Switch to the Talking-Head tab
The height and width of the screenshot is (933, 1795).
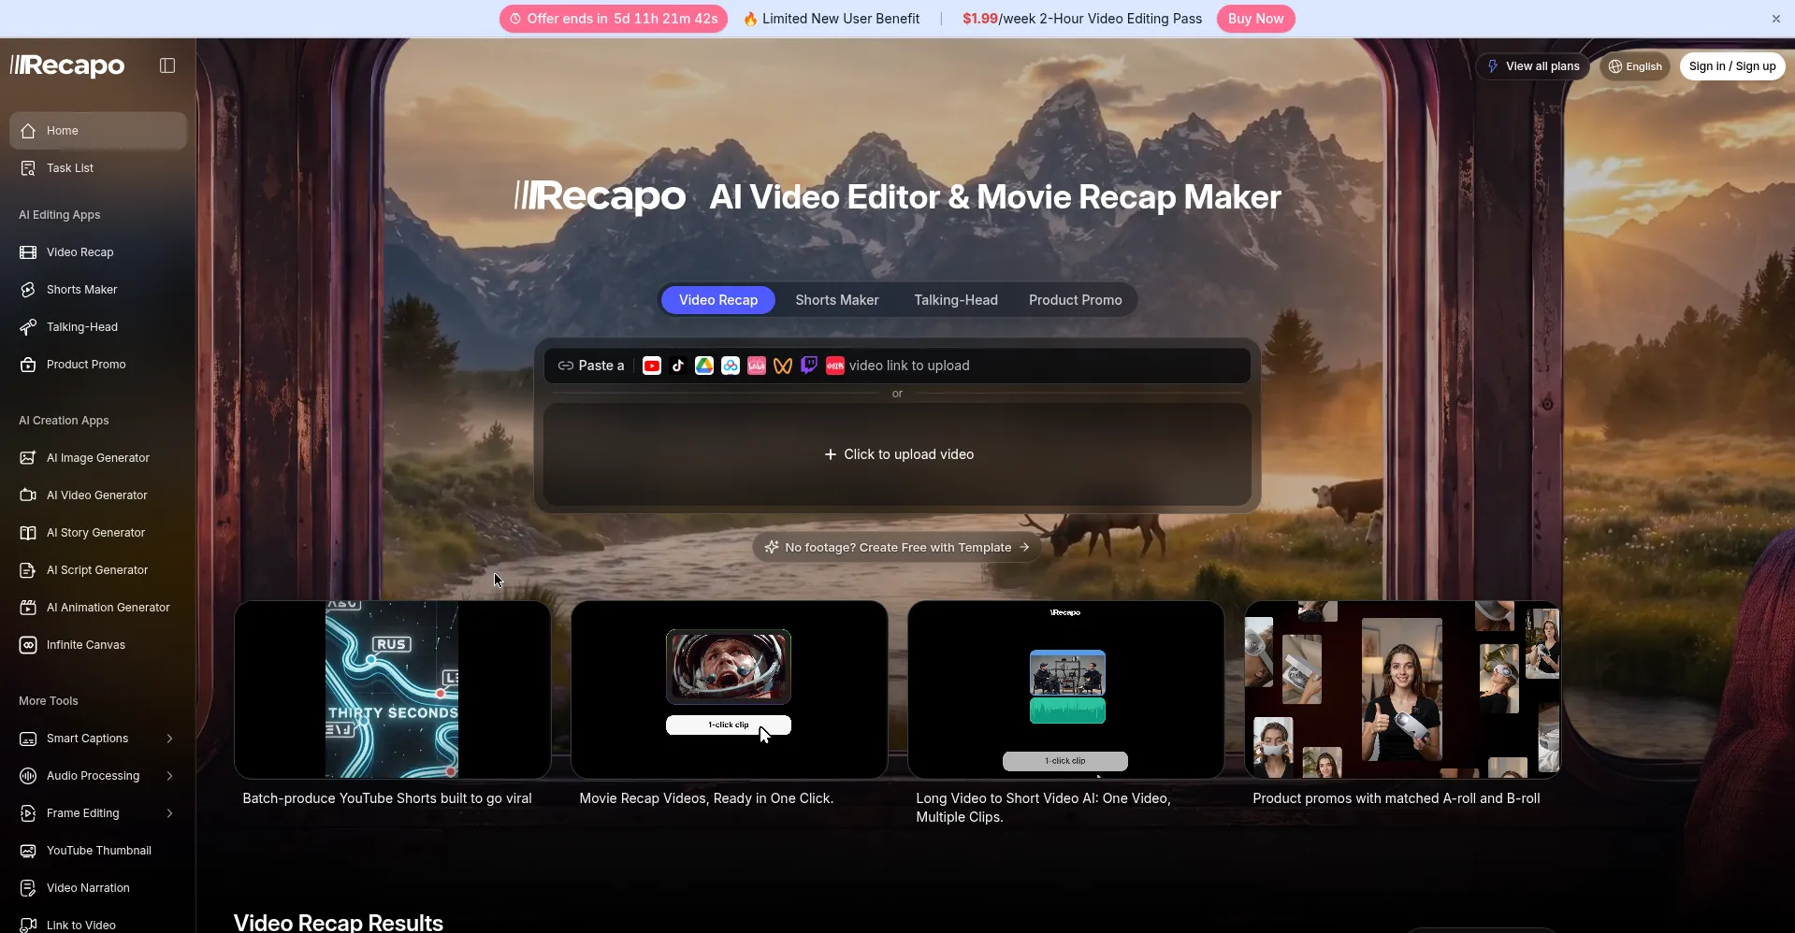pos(956,300)
